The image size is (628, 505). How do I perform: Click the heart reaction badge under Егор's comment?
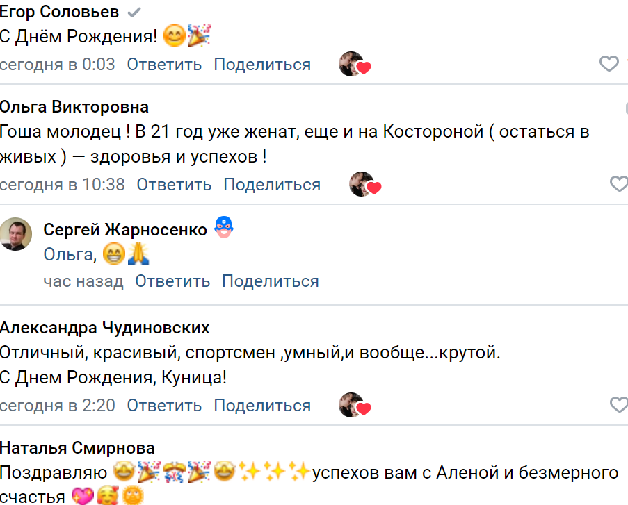coord(354,63)
